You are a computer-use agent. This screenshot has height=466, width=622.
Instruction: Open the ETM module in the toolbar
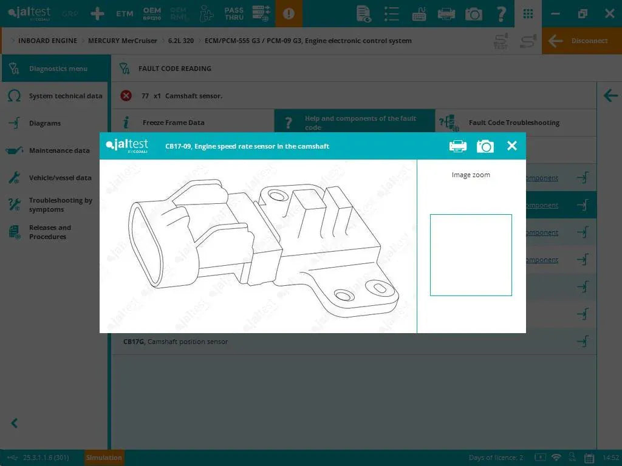point(125,13)
